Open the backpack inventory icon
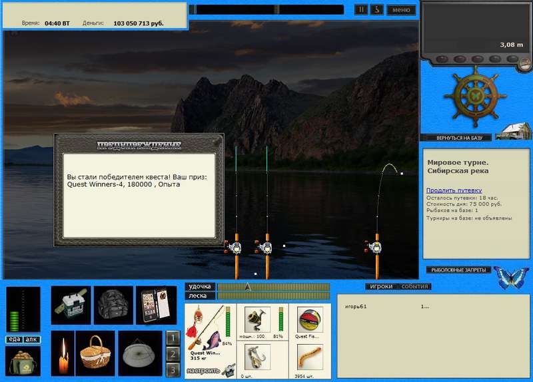 click(113, 305)
